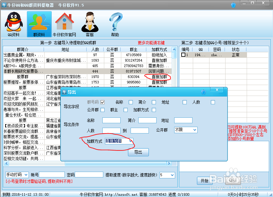Click the 到期 expiry date in status bar
The image size is (273, 197).
coord(26,194)
